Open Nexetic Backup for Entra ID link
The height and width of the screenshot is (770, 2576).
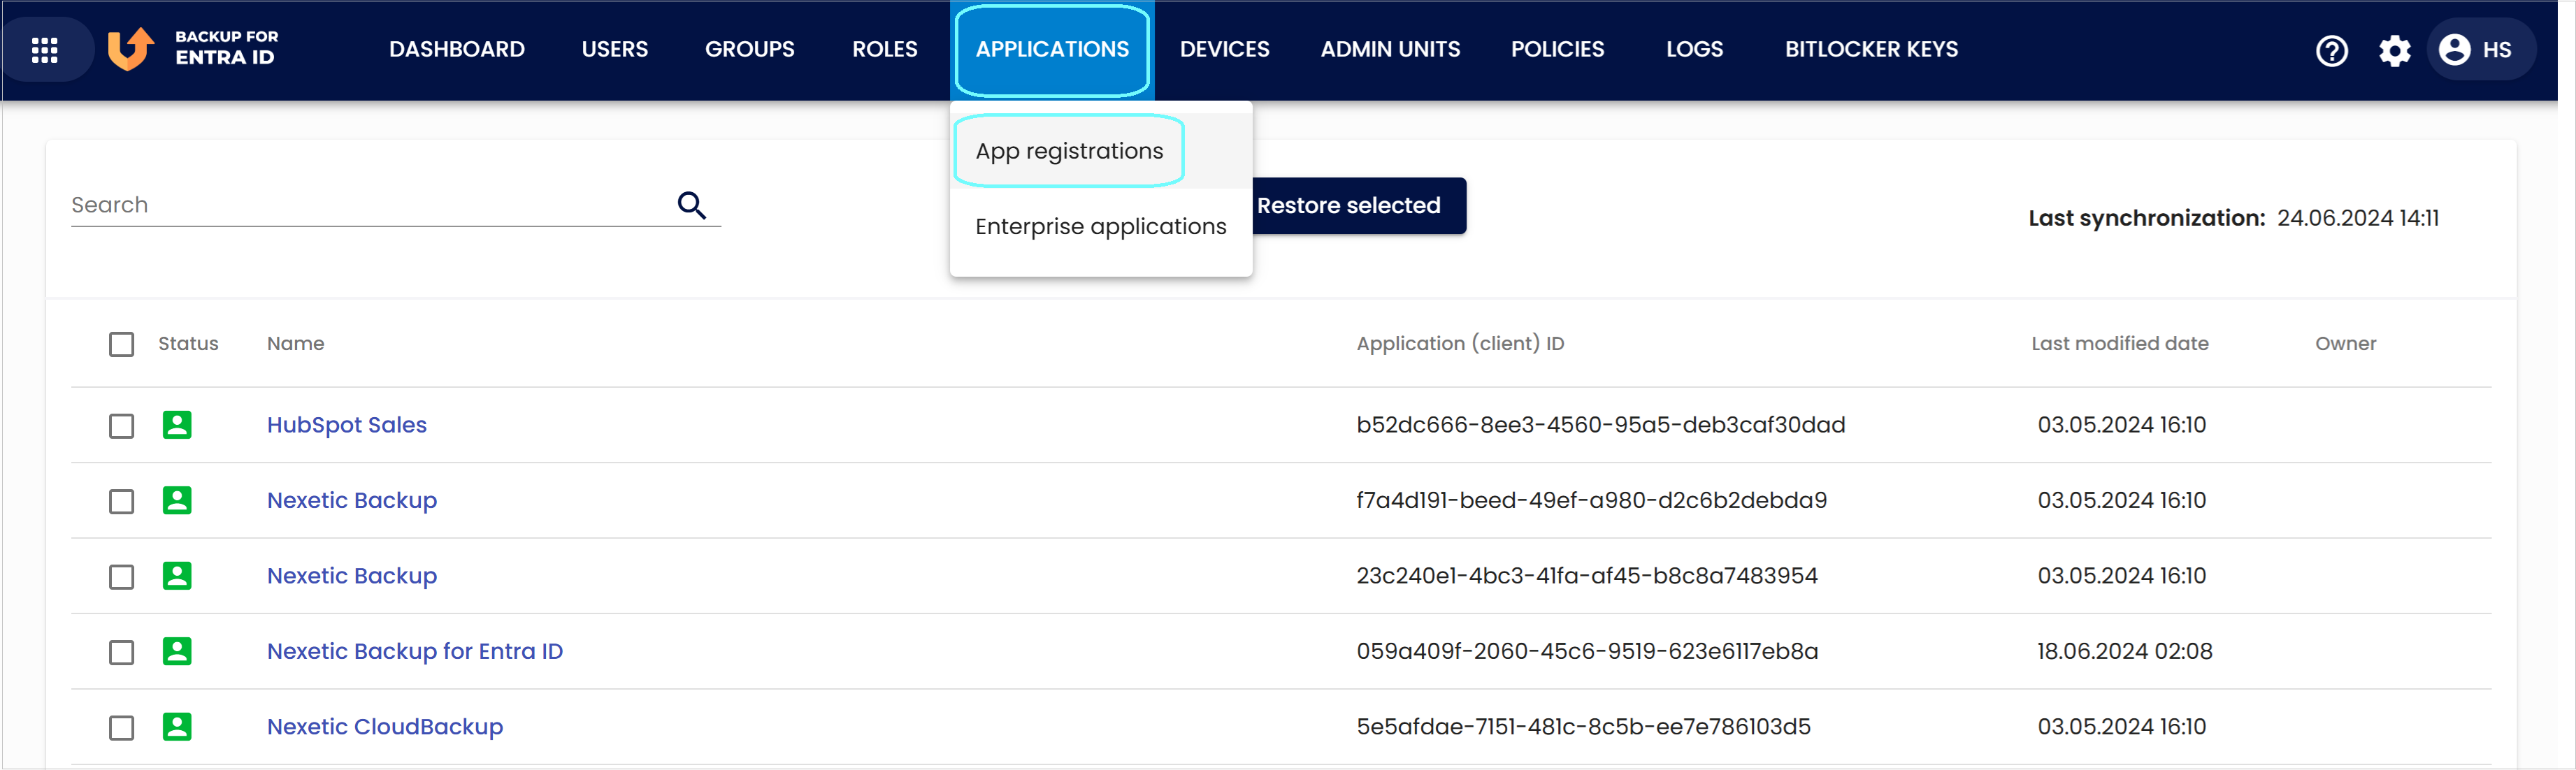[x=415, y=651]
